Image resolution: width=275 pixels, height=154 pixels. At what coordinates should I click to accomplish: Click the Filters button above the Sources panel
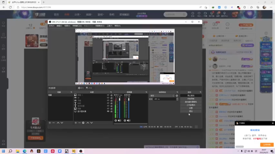[x=89, y=88]
